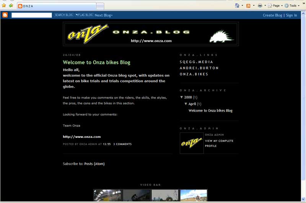Click the white porcupine image in header

221,36
